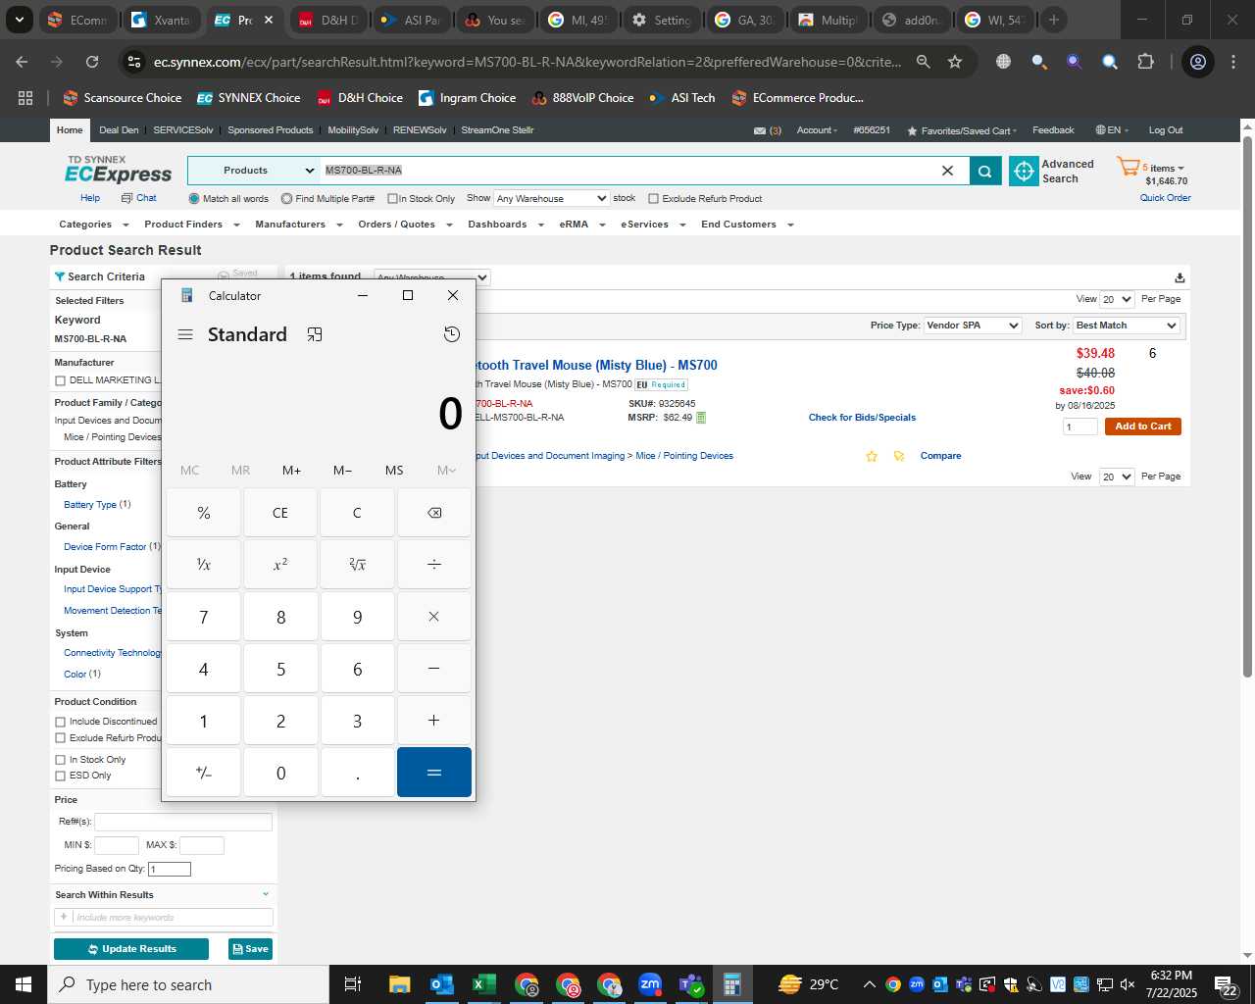Click Windows Start button

[24, 984]
